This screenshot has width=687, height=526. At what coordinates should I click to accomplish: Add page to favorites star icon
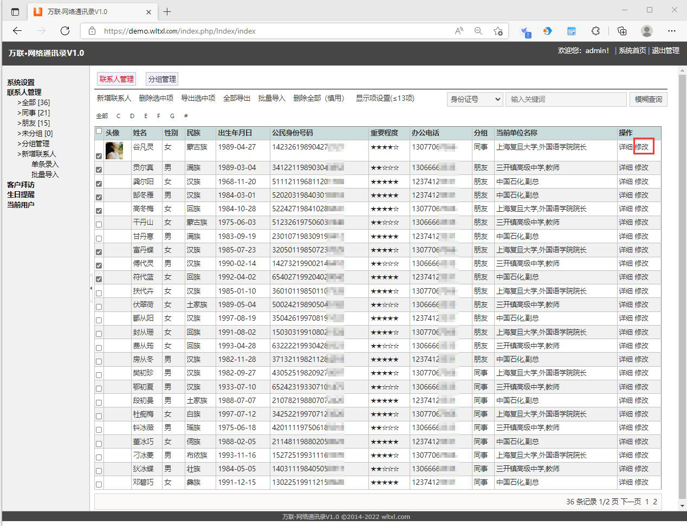click(x=498, y=31)
